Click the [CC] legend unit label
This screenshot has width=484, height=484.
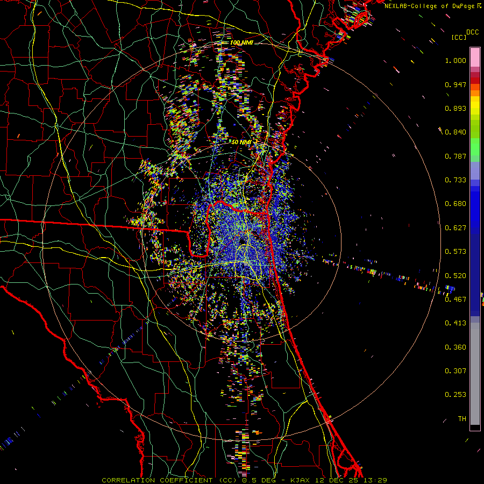click(459, 37)
